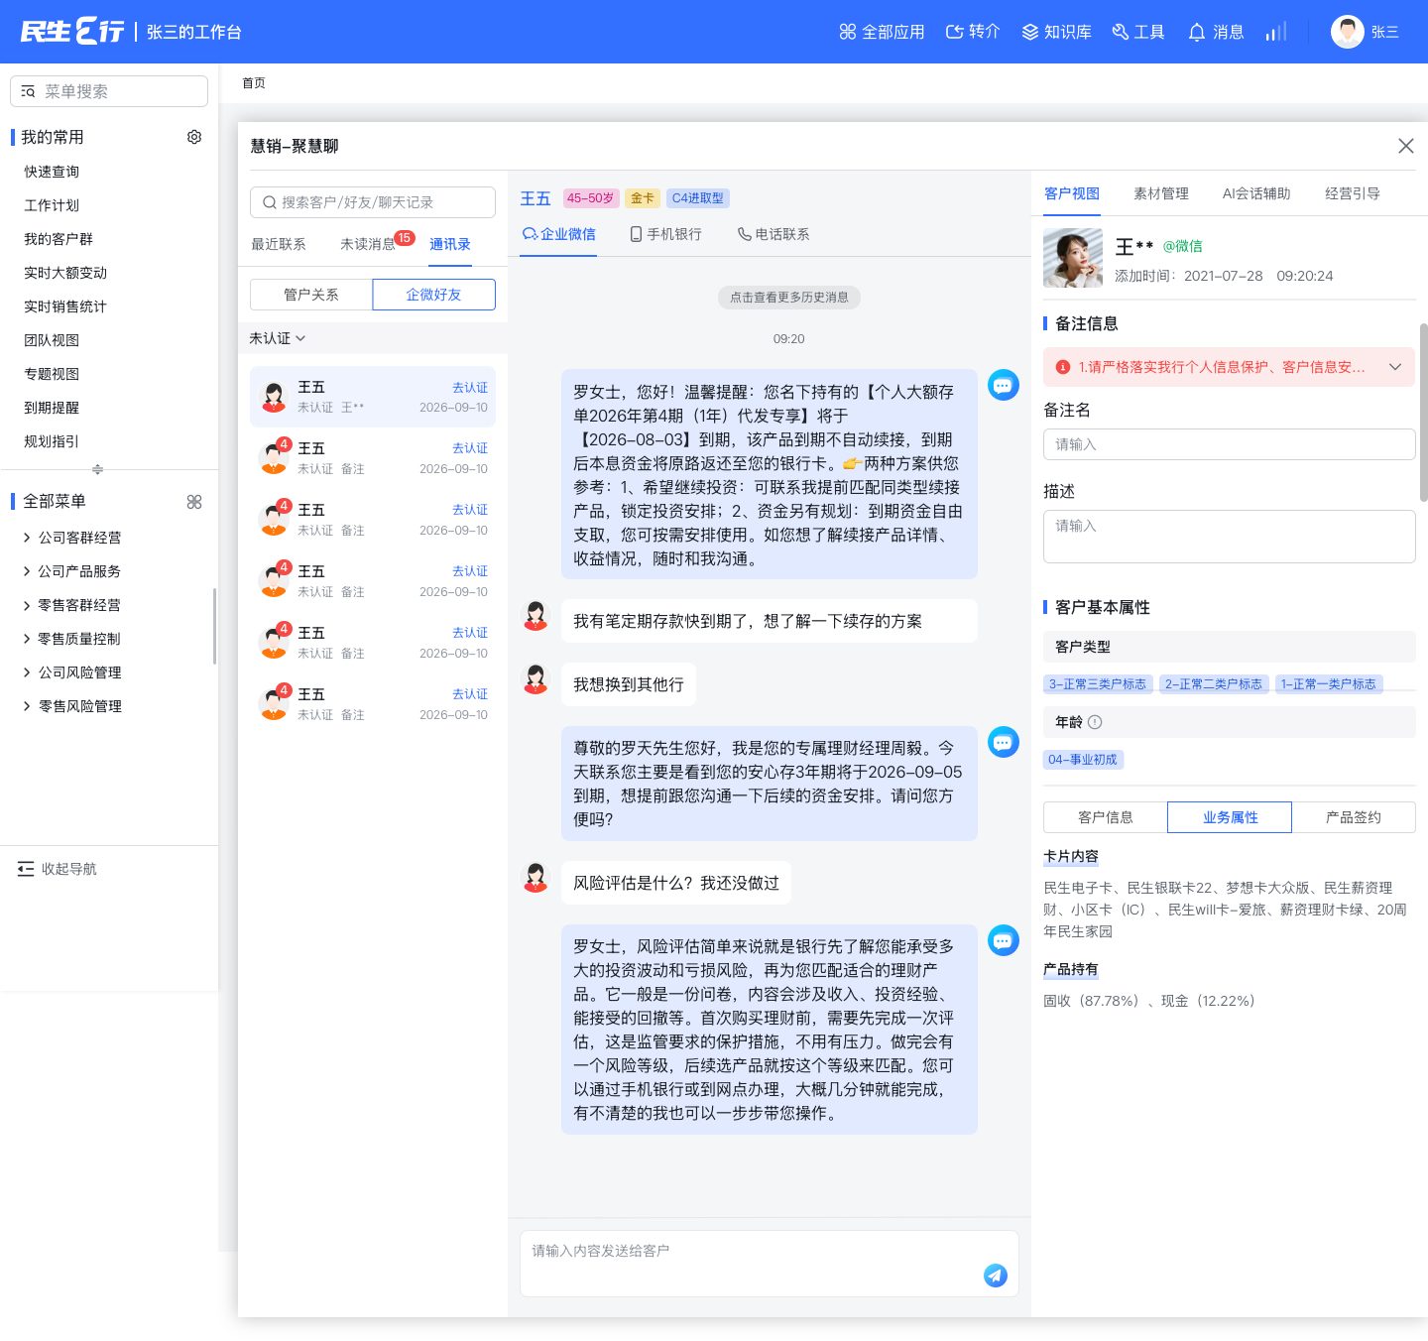Open 张三 user avatar in header

[1348, 32]
